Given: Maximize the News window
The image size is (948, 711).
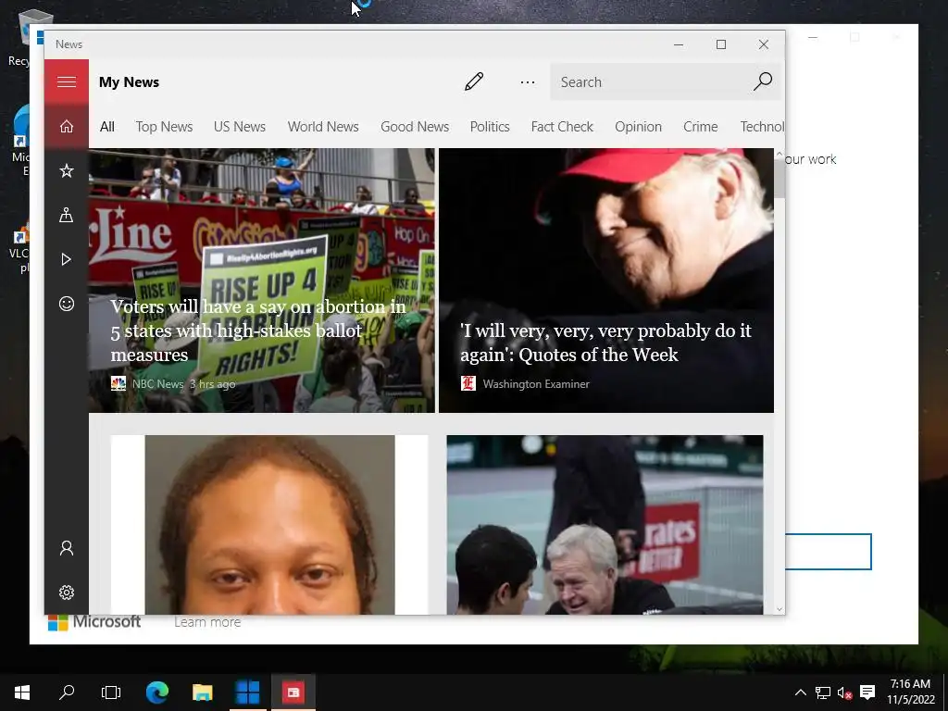Looking at the screenshot, I should (720, 44).
